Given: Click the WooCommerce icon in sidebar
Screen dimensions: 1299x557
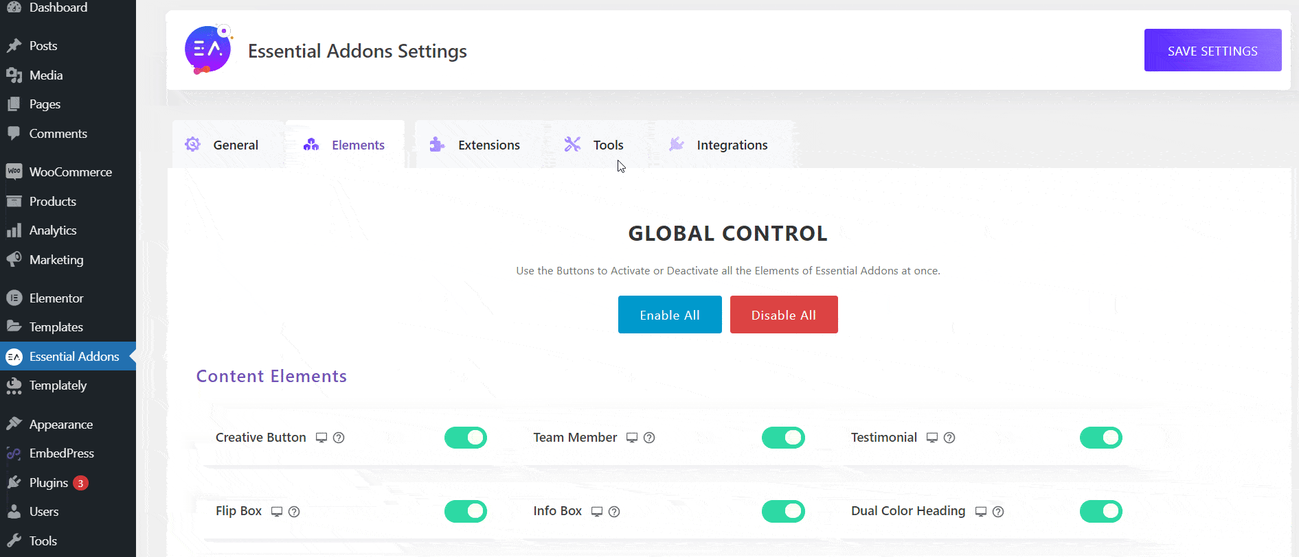Looking at the screenshot, I should coord(14,171).
